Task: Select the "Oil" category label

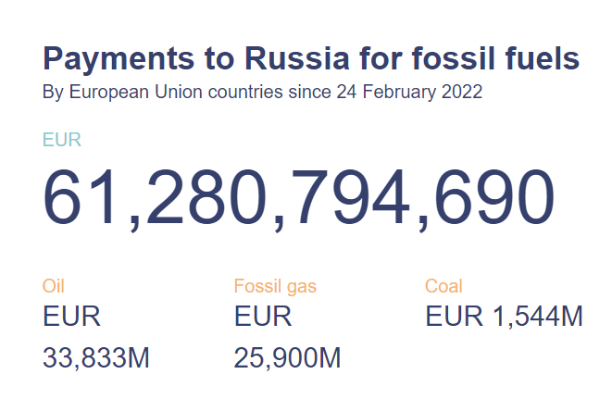Action: click(54, 286)
